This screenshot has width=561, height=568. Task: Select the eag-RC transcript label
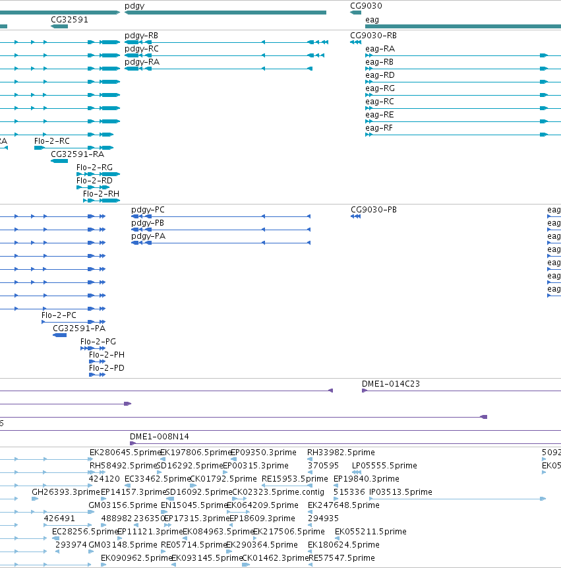coord(379,102)
